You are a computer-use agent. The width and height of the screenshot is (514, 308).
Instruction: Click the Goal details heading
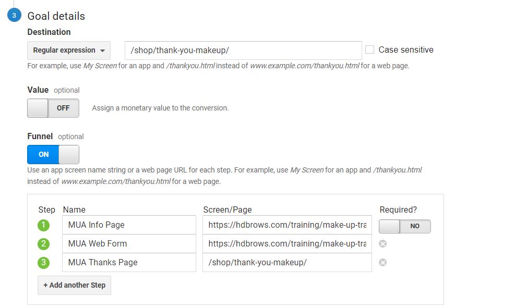(x=56, y=16)
